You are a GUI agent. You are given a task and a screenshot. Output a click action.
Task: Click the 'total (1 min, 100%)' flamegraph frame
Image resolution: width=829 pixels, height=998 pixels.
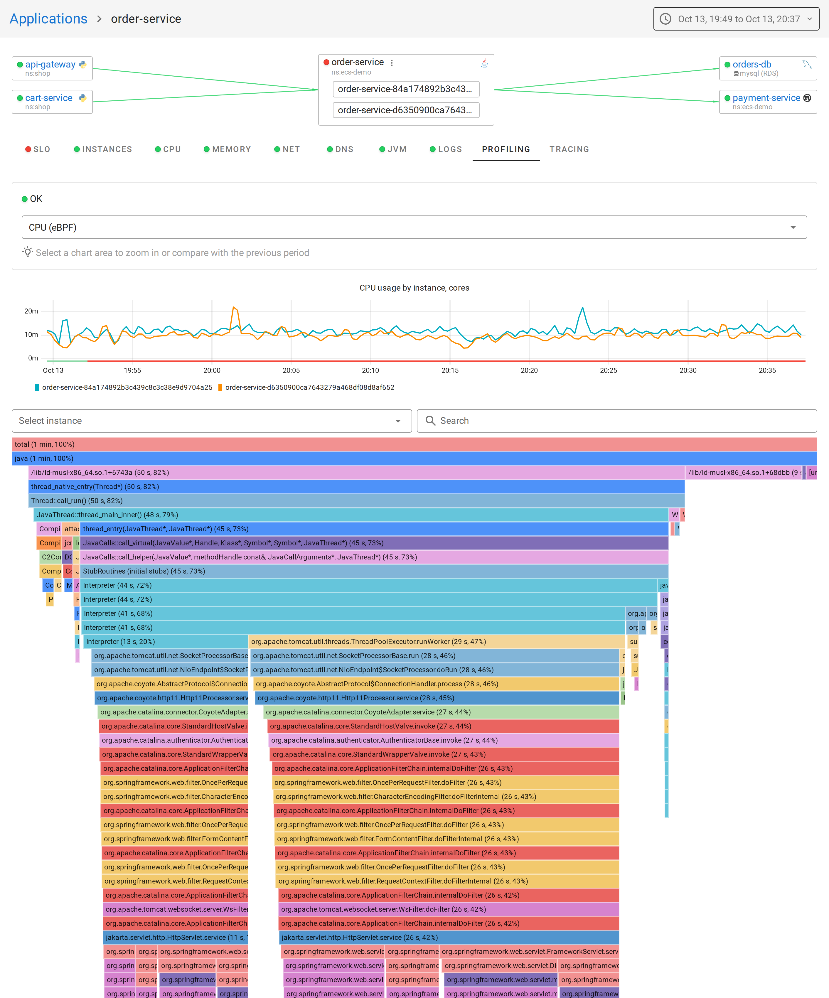click(x=414, y=444)
